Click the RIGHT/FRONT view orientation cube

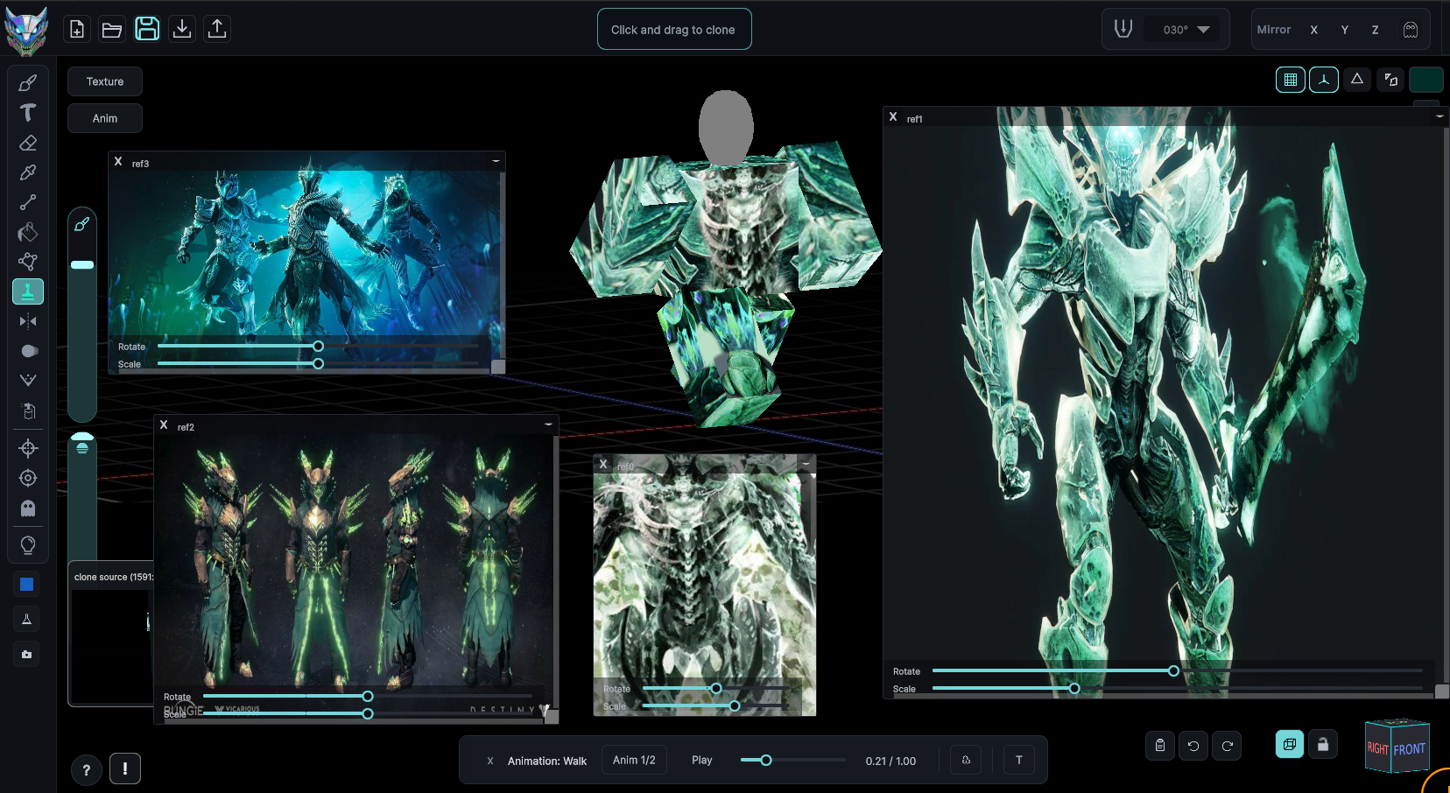coord(1397,747)
